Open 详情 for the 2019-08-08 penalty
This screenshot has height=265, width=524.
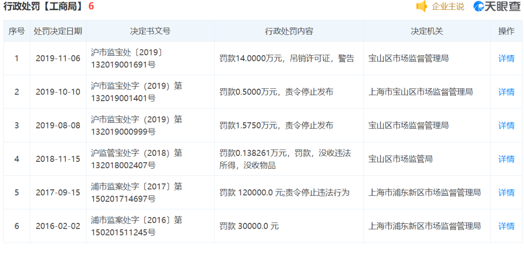[506, 125]
